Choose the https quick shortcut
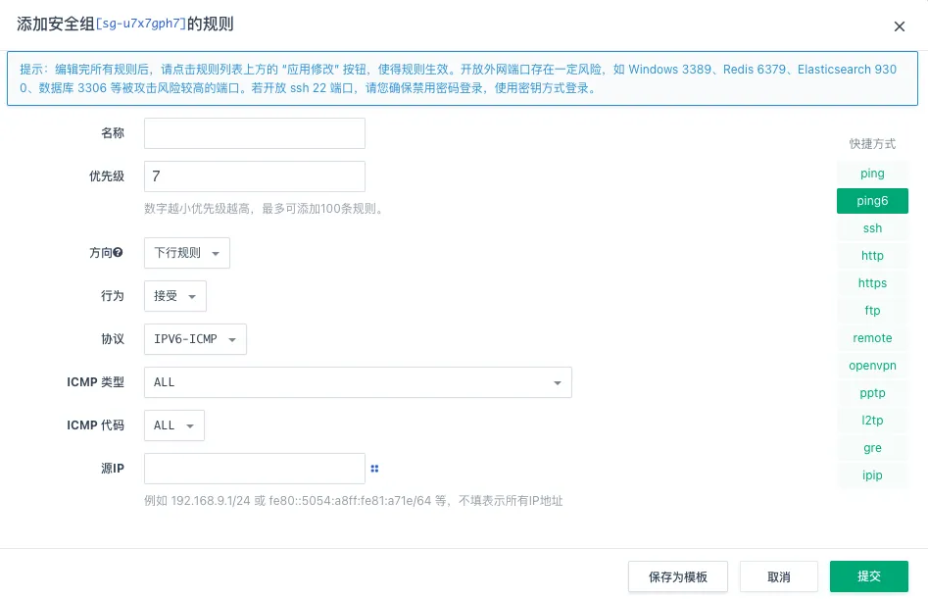 [x=871, y=283]
